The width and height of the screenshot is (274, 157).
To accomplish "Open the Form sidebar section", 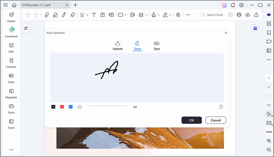I will coord(11,124).
